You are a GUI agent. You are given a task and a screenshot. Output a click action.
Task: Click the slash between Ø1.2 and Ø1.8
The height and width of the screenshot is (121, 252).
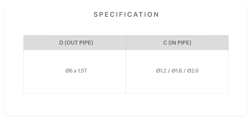[169, 71]
